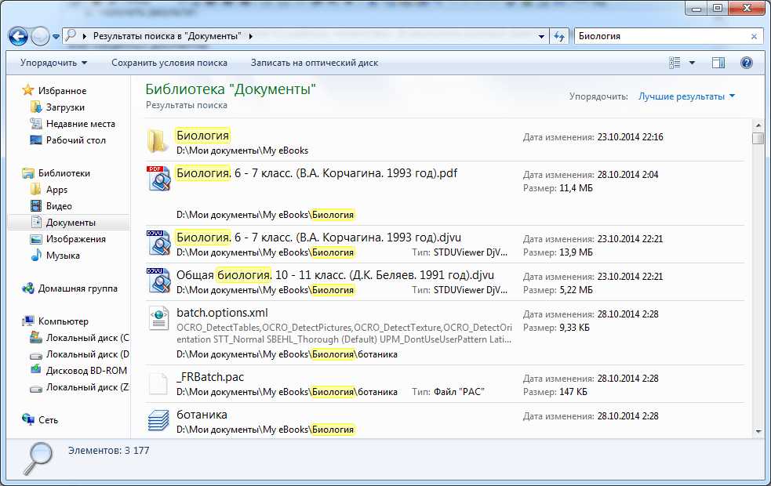Click the breadcrumb Результаты поиска в "Документы"
This screenshot has width=771, height=486.
point(167,36)
